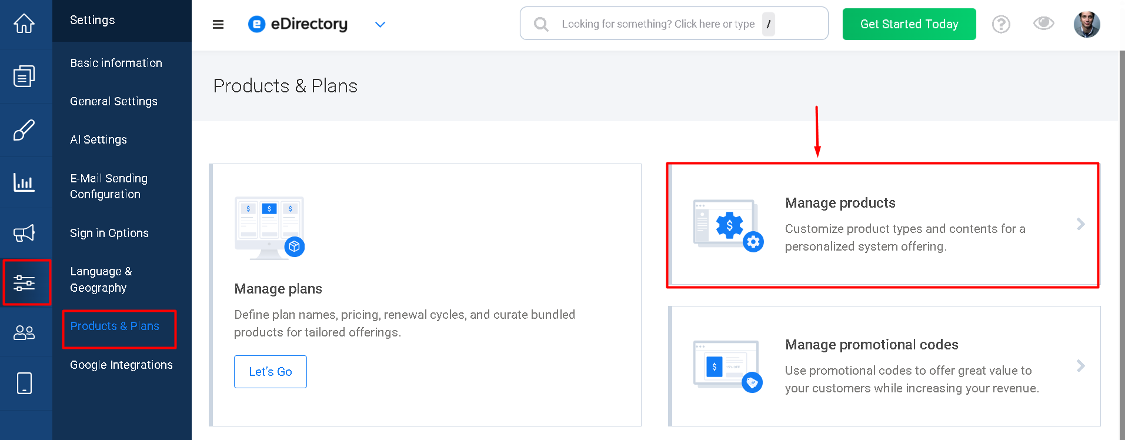Screen dimensions: 1125x440
Task: Focus the Looking for something search field
Action: pos(674,24)
